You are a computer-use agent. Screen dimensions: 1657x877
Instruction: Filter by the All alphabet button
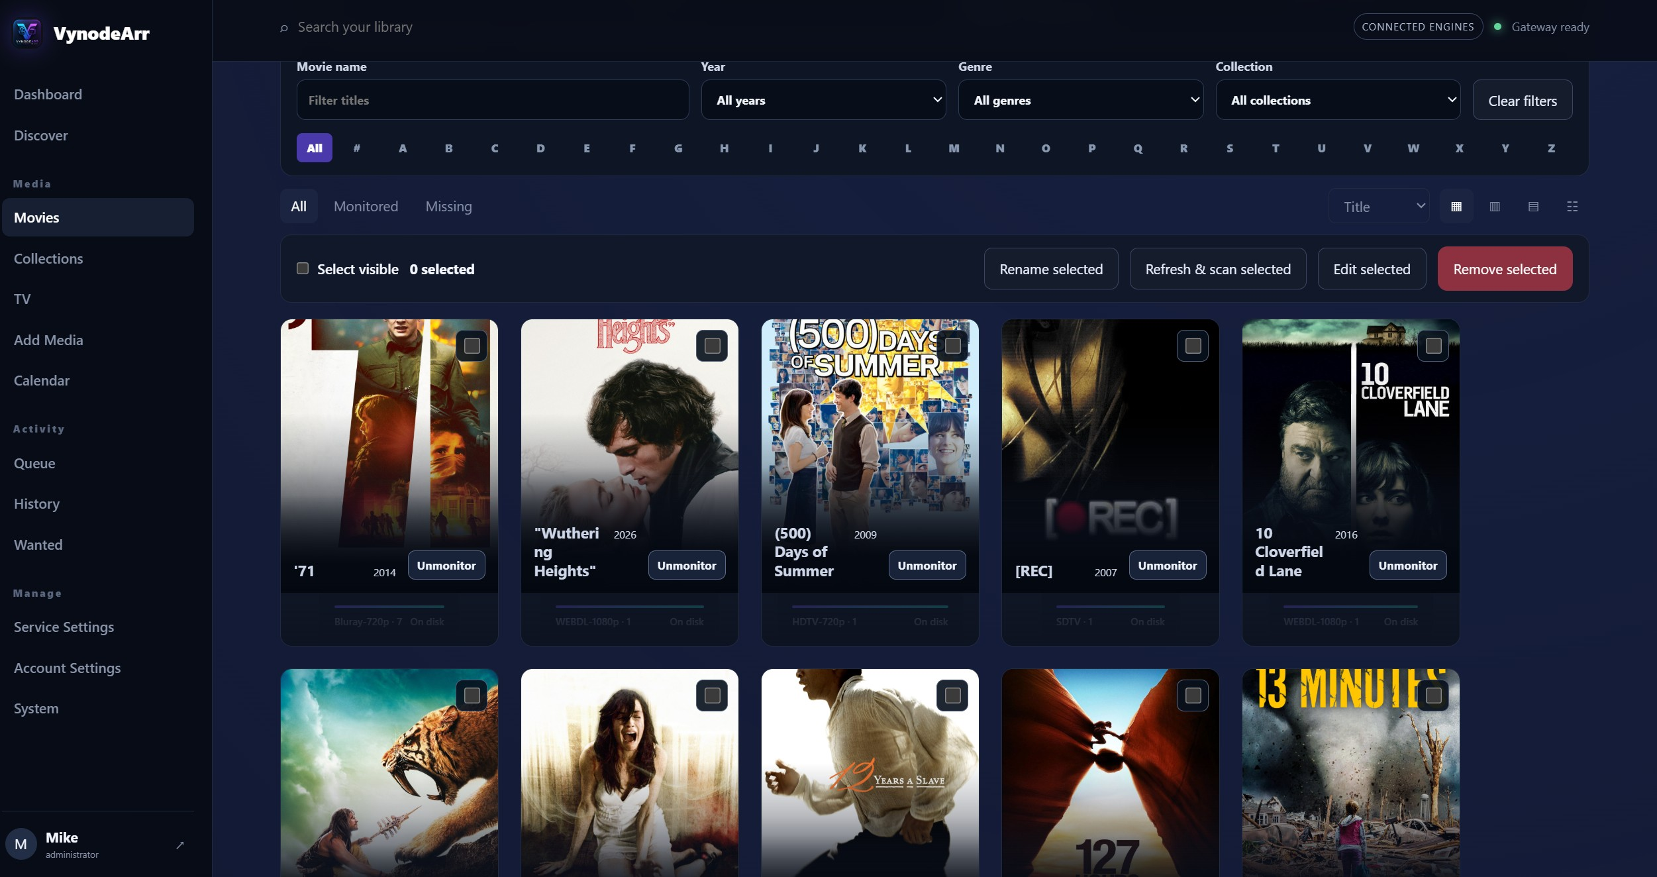[315, 148]
